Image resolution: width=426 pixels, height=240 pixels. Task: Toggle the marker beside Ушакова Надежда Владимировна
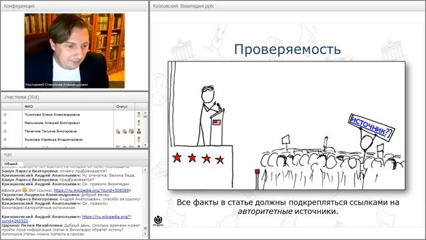[x=5, y=139]
